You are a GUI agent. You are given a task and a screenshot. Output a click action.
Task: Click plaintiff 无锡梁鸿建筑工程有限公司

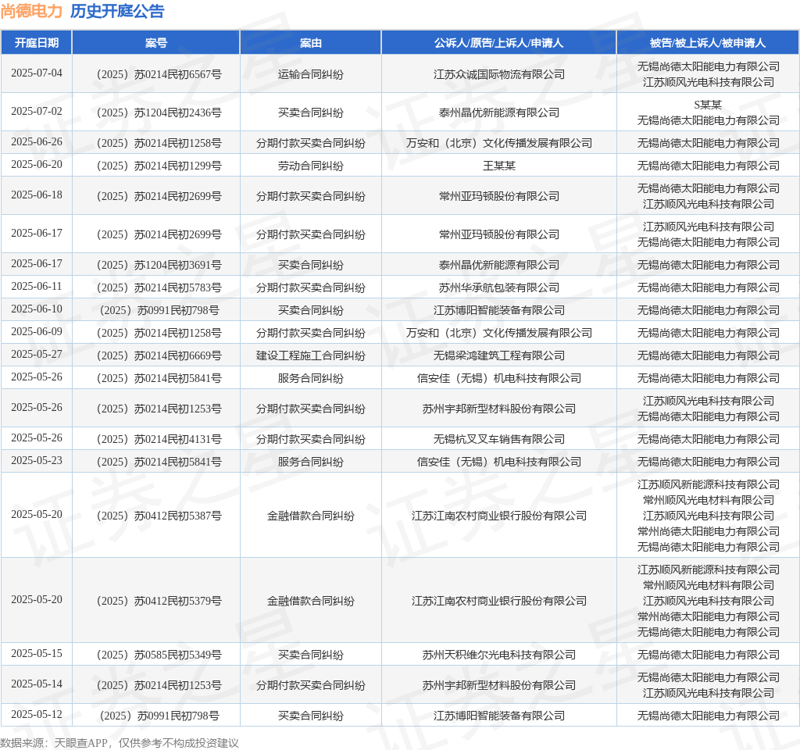tap(499, 355)
